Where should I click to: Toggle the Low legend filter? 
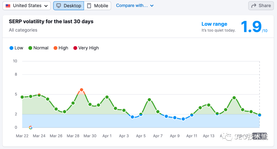click(x=16, y=48)
